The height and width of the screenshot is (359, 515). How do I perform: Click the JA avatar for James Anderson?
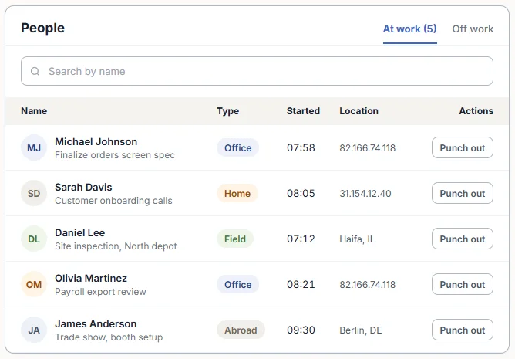pyautogui.click(x=34, y=330)
